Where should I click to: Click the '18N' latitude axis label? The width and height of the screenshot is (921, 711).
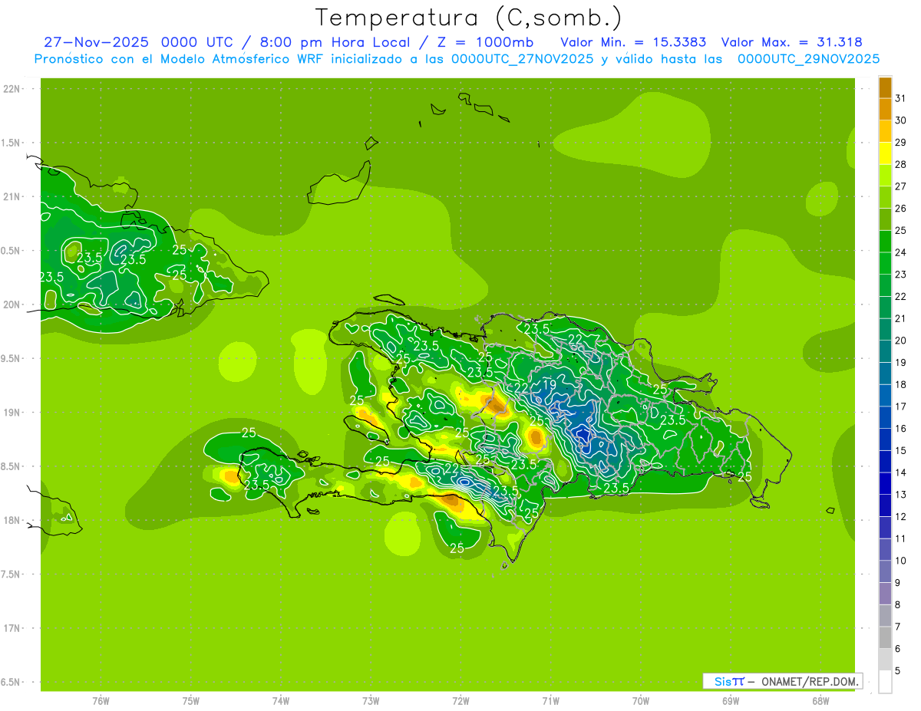tap(12, 520)
